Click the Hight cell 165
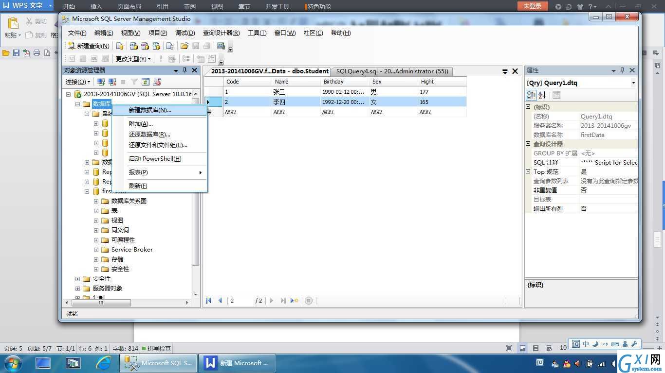This screenshot has height=373, width=665. pos(442,102)
